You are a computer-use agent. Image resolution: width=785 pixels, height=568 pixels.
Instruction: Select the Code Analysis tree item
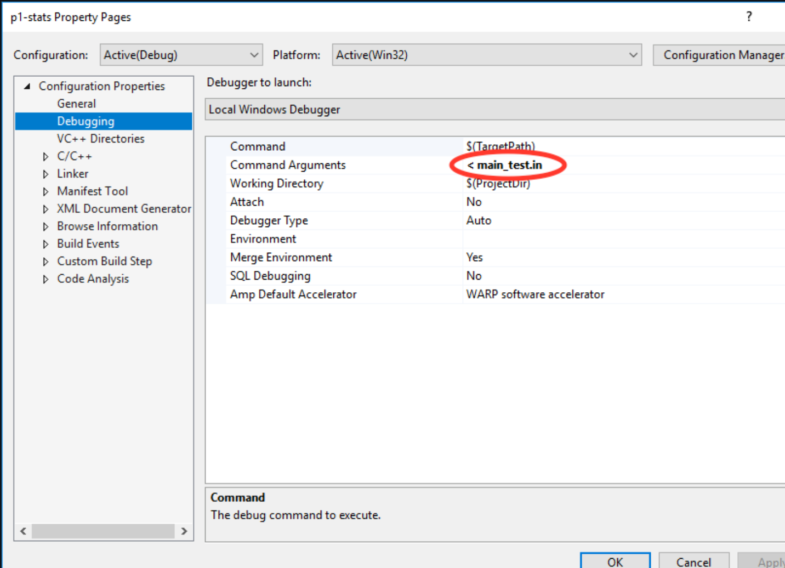93,279
